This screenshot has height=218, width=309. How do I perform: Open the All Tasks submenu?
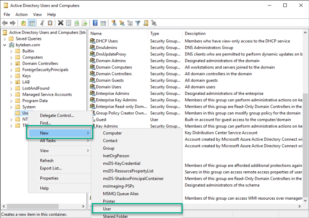click(59, 141)
